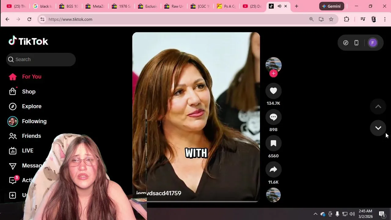Switch to the black ic Google tab
Viewport: 391px width, 220px height.
[x=43, y=6]
